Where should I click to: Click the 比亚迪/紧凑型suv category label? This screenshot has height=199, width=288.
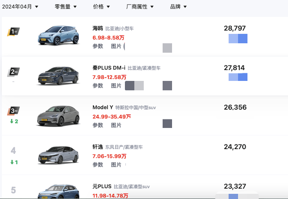pyautogui.click(x=132, y=187)
